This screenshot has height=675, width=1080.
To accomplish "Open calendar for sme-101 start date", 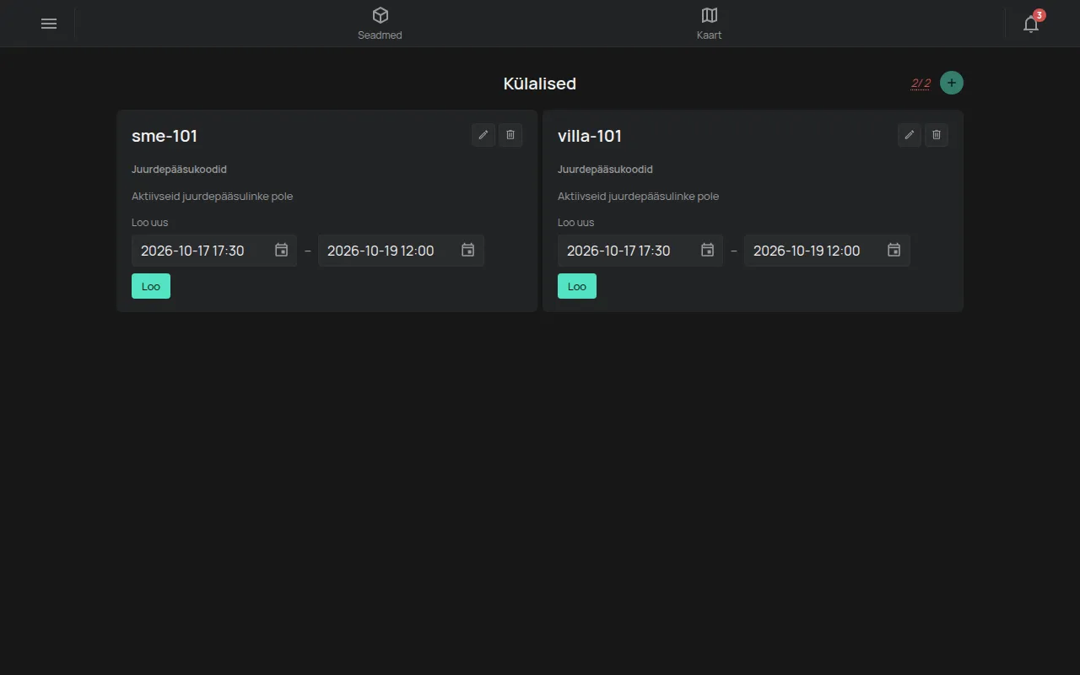I will pyautogui.click(x=282, y=251).
